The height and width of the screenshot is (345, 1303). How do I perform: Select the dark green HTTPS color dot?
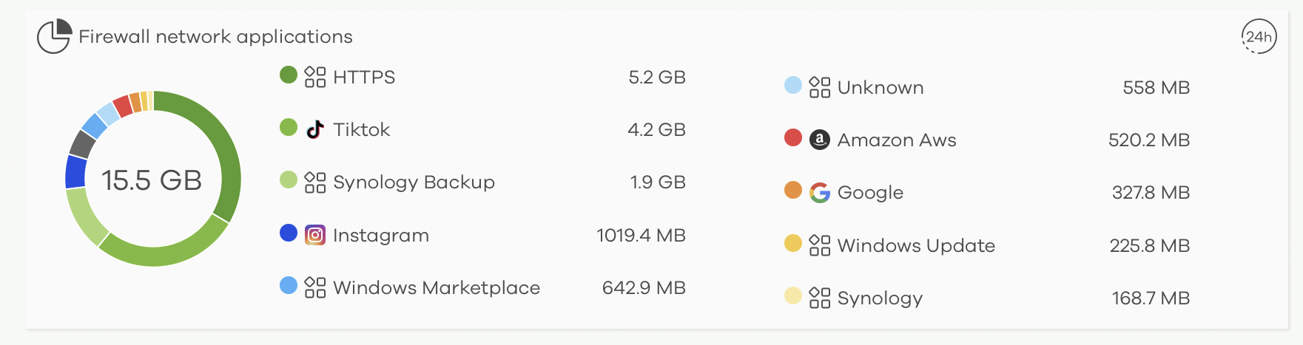tap(289, 75)
